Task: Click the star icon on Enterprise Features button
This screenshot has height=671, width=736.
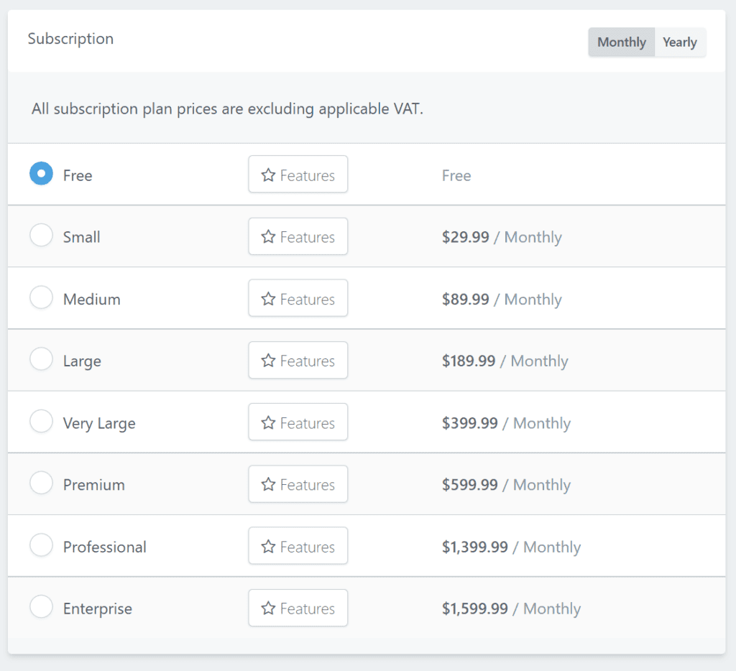Action: 269,608
